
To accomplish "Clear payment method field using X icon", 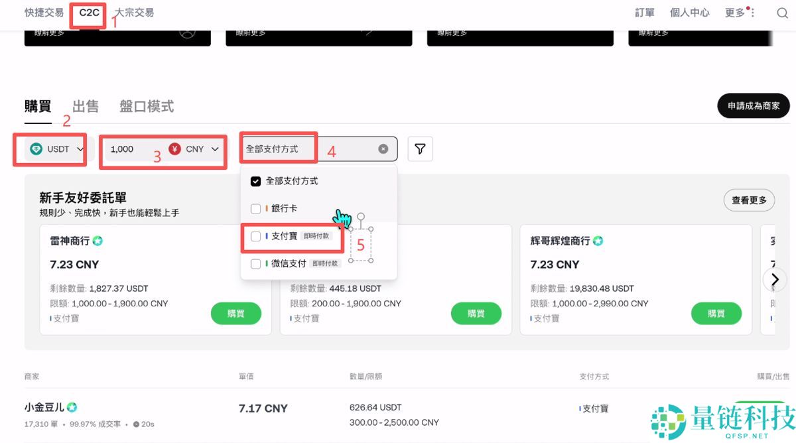I will (x=383, y=149).
